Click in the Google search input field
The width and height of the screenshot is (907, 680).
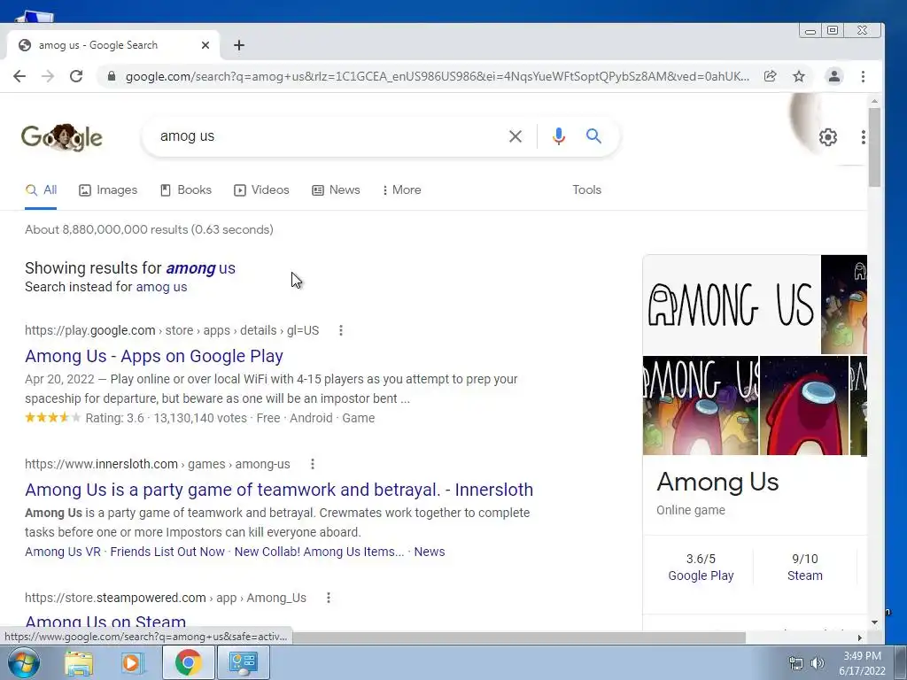(329, 136)
